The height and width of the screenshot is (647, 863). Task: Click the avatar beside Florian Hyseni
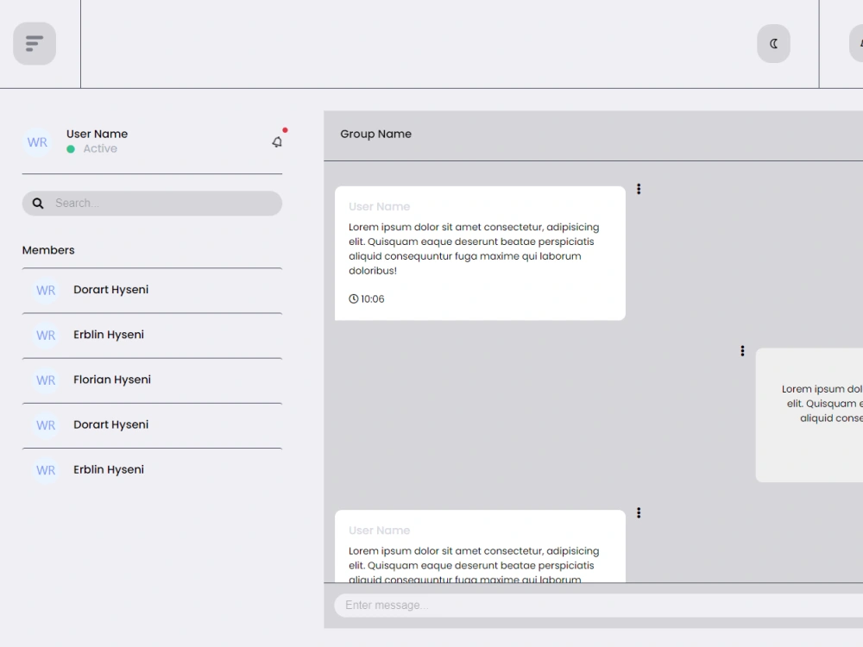46,380
